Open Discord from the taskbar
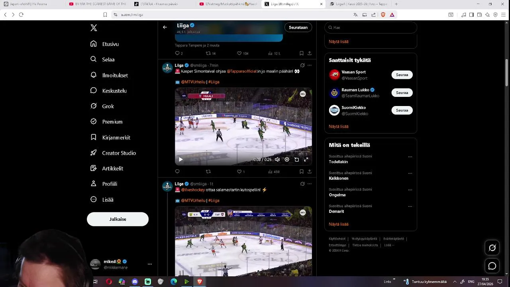This screenshot has height=287, width=510. click(135, 281)
